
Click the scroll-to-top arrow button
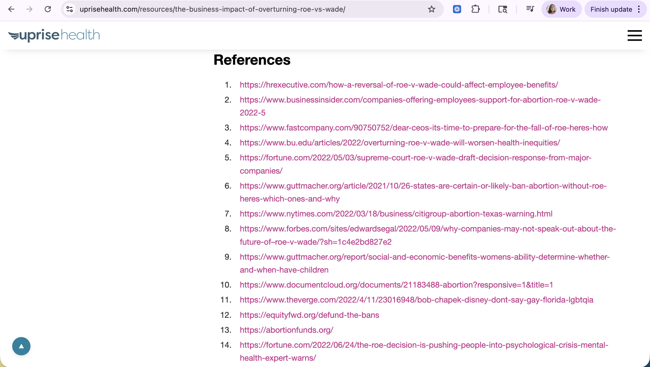pos(21,346)
